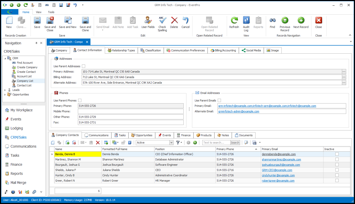Click the remove contact red minus icon
Viewport: 355px width, 204px height.
(74, 143)
